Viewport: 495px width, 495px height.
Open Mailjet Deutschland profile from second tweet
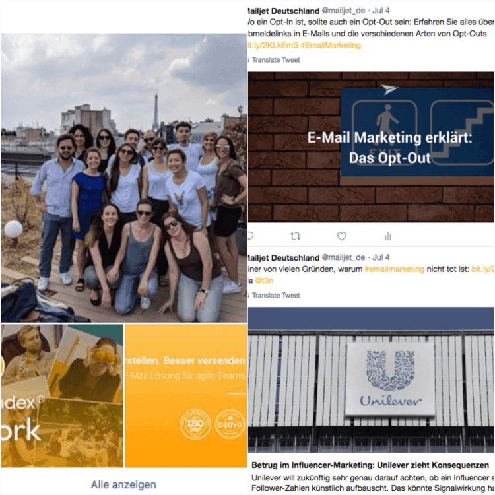pyautogui.click(x=284, y=257)
